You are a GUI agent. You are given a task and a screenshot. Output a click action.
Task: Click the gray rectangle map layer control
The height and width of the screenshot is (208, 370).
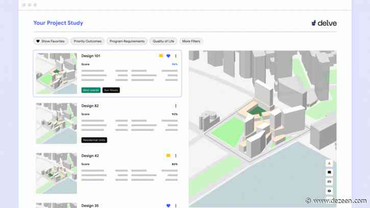[329, 181]
